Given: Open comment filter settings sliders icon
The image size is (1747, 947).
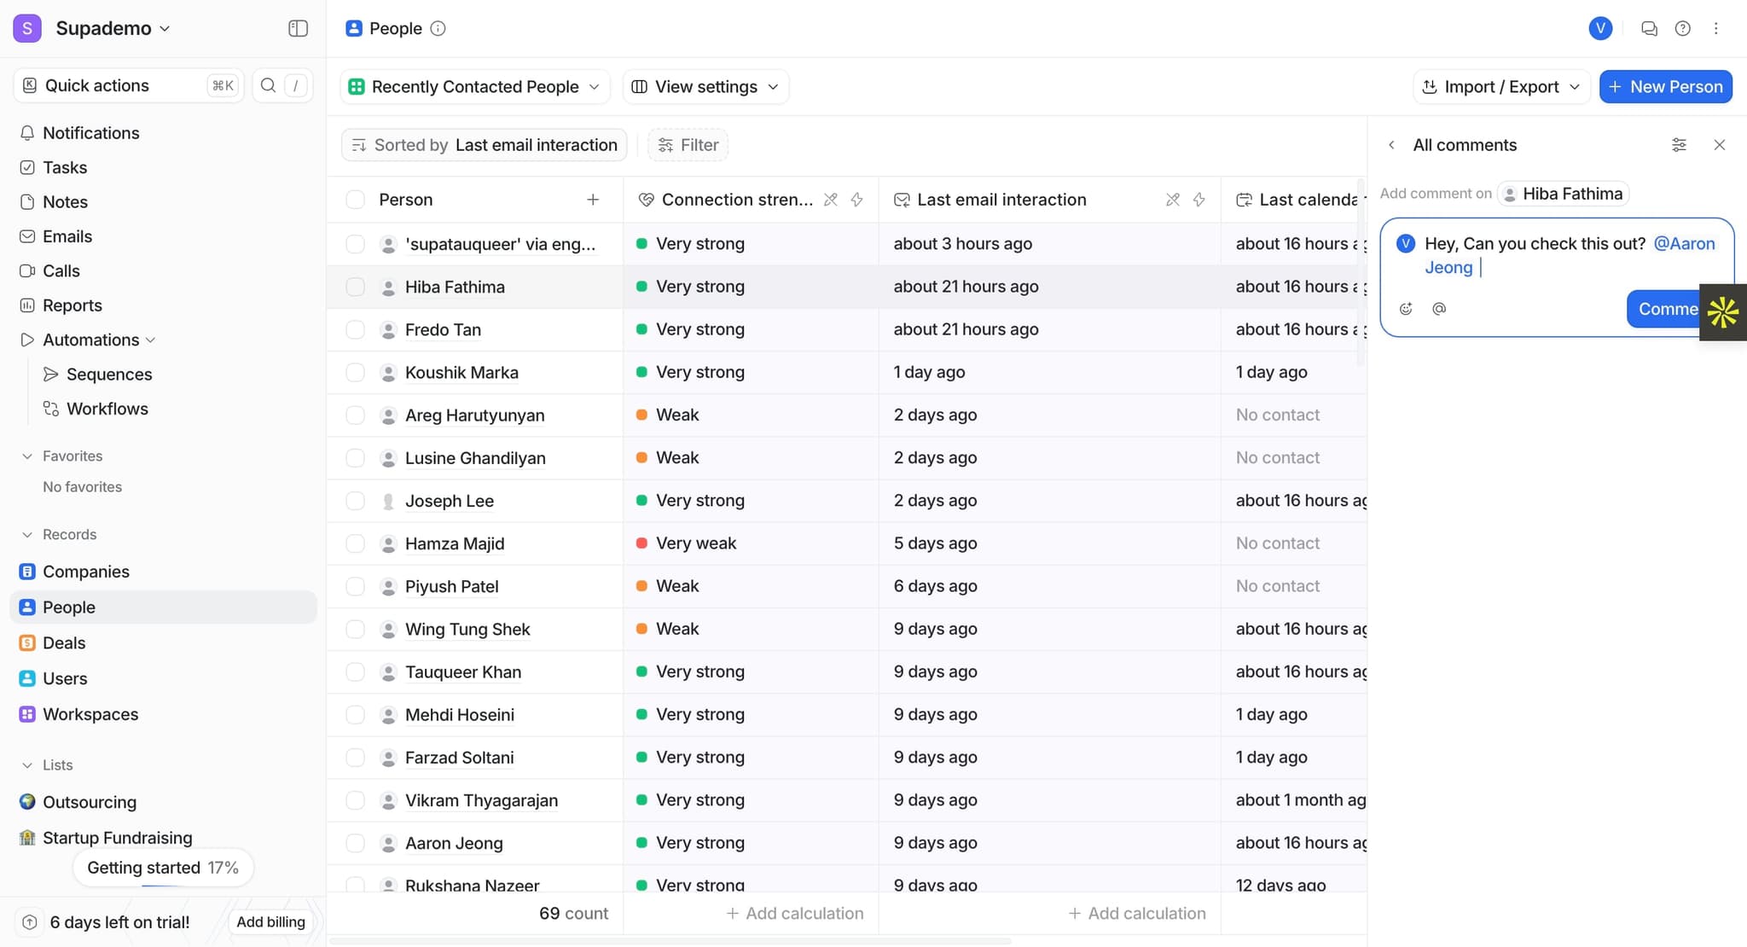Looking at the screenshot, I should [x=1678, y=145].
